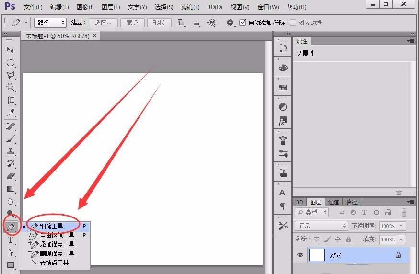
Task: Open the pen tool preset picker arrow
Action: pos(26,22)
